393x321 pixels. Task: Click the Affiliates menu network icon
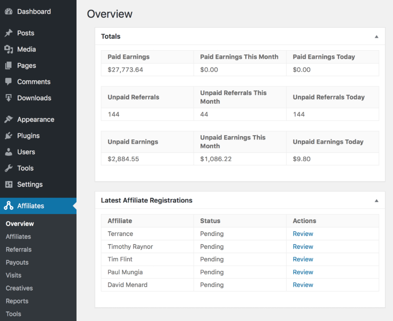pyautogui.click(x=9, y=206)
